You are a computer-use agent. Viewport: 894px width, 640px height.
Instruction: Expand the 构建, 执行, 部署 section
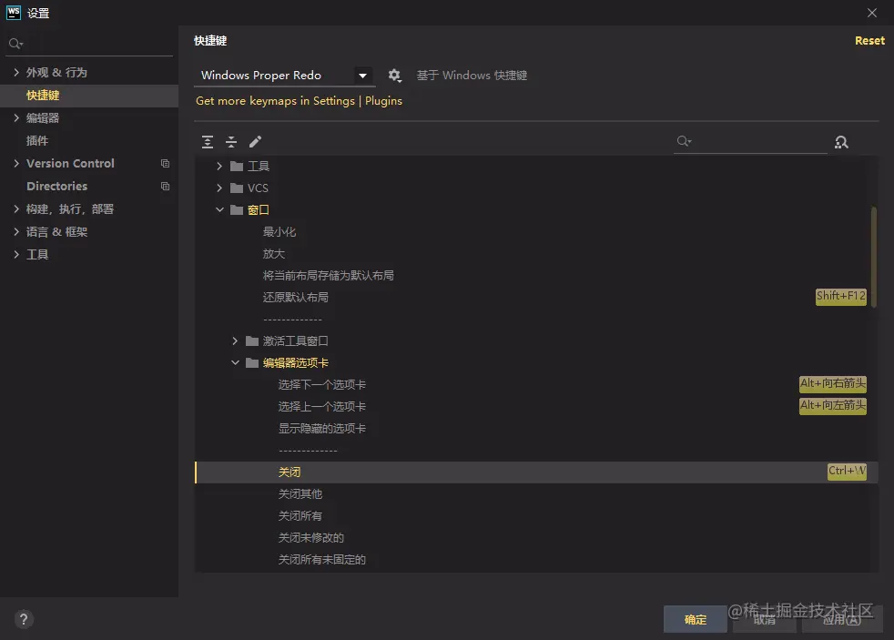(16, 209)
